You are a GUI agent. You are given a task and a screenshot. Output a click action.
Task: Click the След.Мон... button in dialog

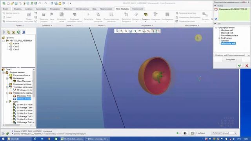point(232,60)
